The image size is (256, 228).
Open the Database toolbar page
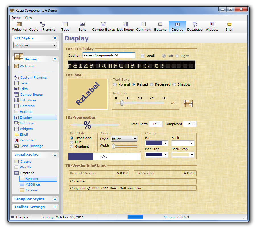point(195,27)
